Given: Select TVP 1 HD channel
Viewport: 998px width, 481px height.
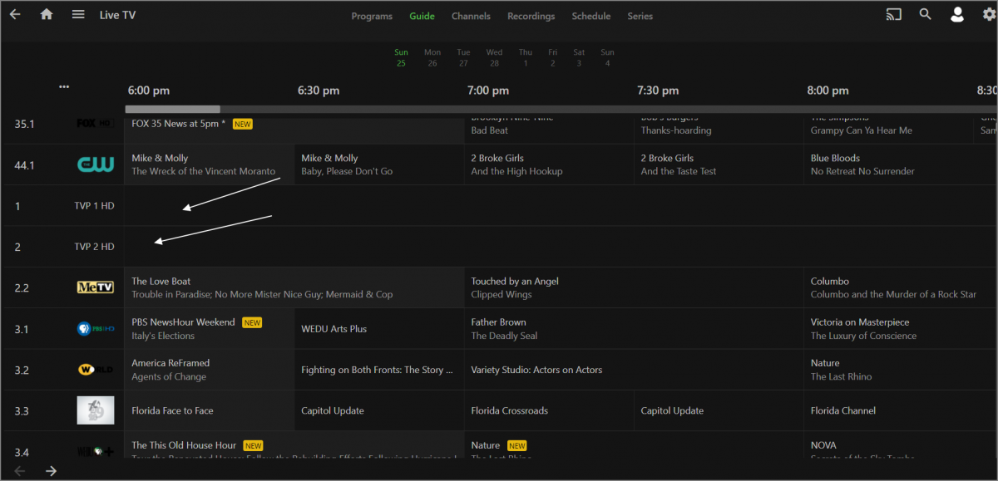Looking at the screenshot, I should point(94,206).
